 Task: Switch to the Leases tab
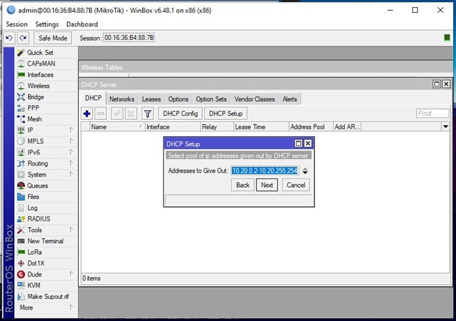151,99
